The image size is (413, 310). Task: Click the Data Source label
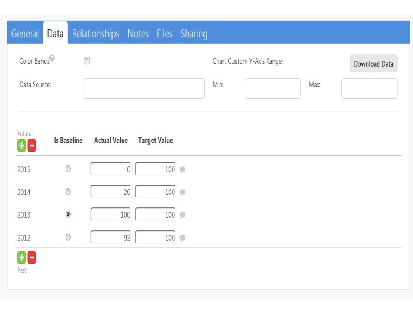35,84
